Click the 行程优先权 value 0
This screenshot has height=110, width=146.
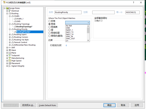tap(66, 45)
